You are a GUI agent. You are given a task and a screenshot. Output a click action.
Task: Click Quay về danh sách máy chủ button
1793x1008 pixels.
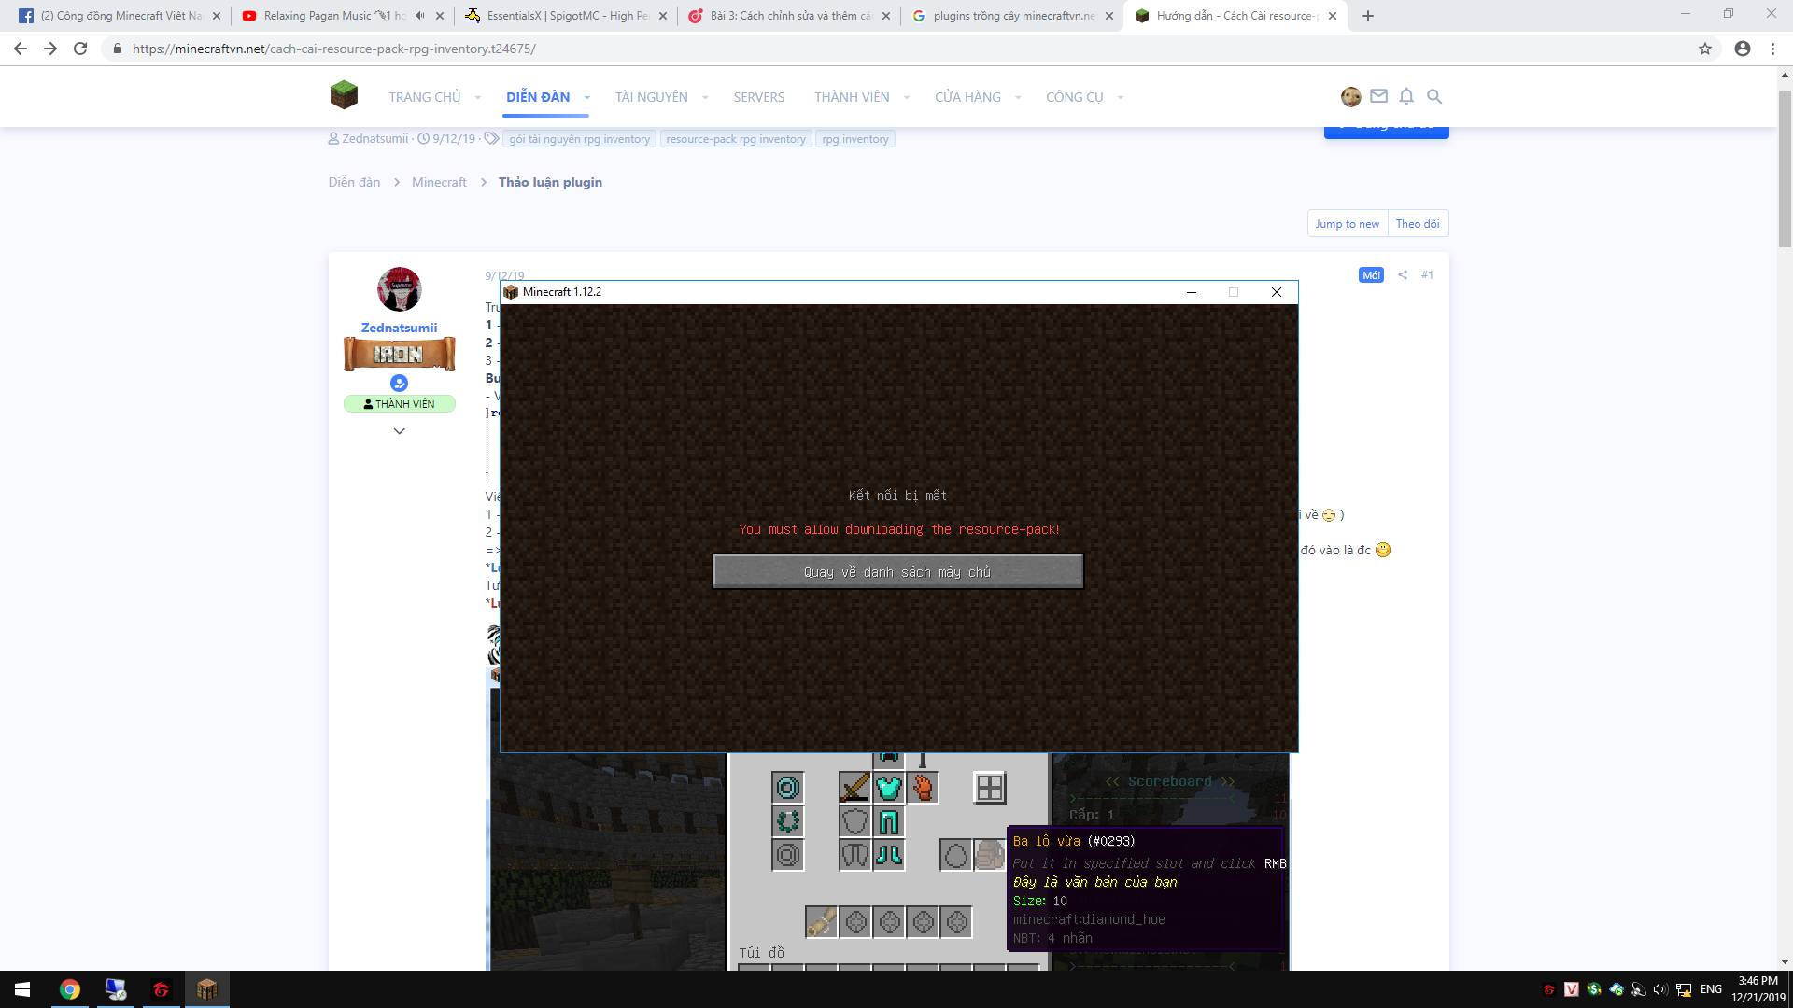coord(897,571)
